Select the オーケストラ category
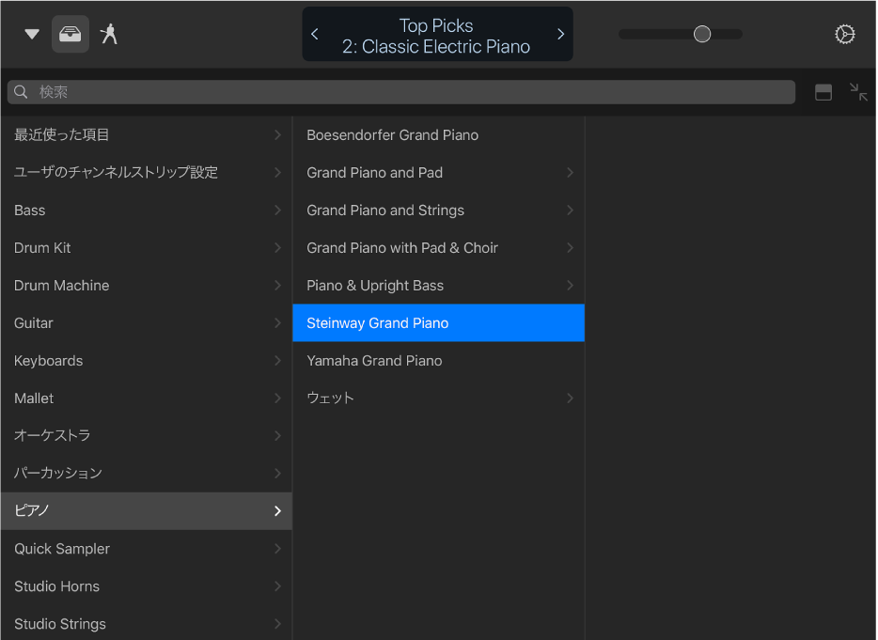Screen dimensions: 878x640 coord(147,436)
